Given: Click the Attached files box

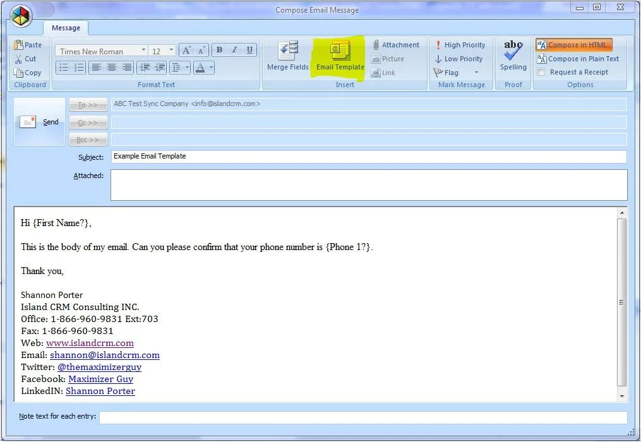Looking at the screenshot, I should [369, 185].
